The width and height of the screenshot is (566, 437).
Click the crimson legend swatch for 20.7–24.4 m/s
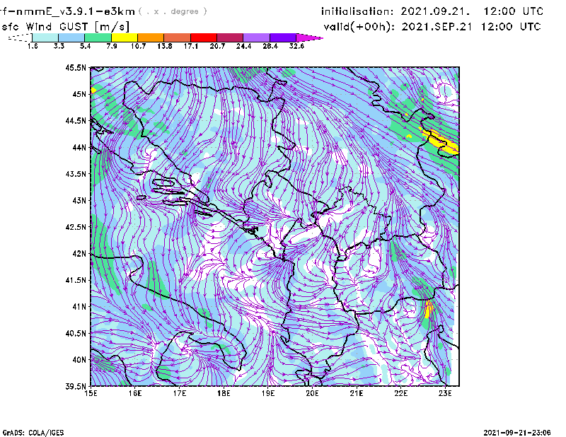(231, 37)
